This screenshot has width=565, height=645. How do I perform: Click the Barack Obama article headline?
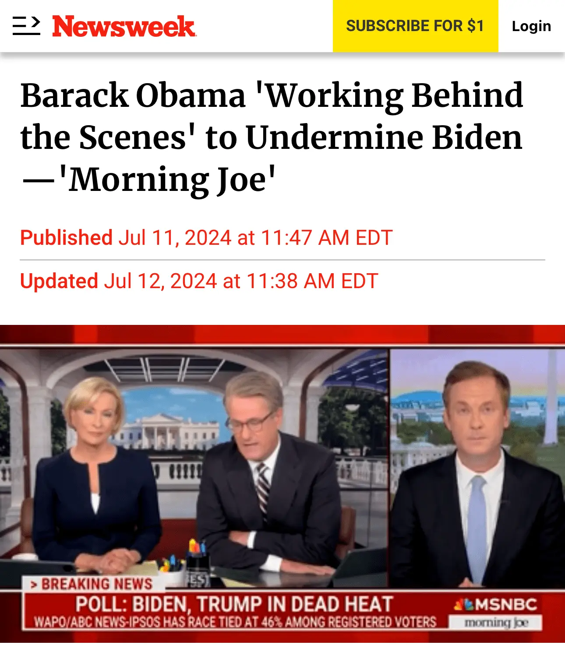272,137
